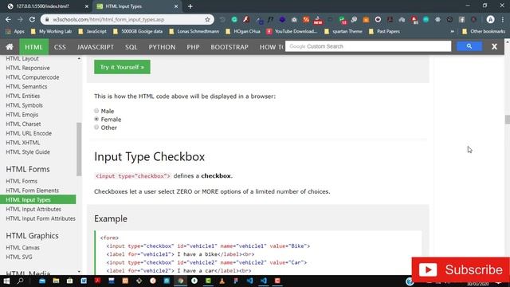
Task: Open new browser tab with plus icon
Action: click(190, 6)
